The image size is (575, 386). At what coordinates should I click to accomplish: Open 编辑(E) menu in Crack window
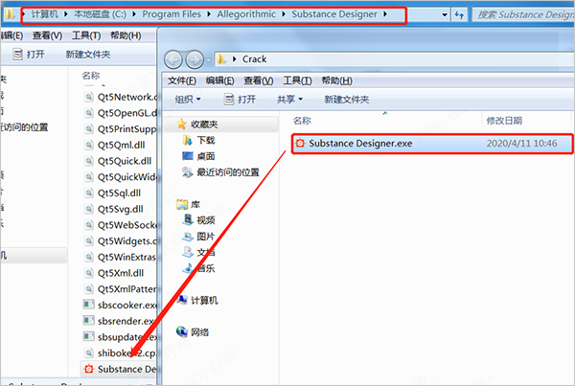[220, 80]
